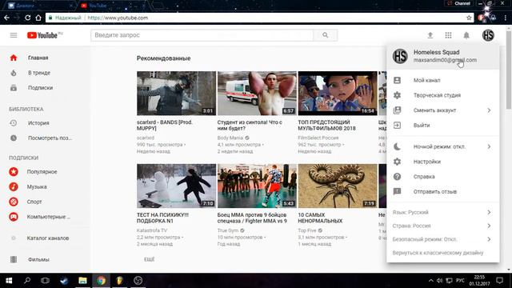Click the Подписки subscriptions icon

tap(14, 88)
